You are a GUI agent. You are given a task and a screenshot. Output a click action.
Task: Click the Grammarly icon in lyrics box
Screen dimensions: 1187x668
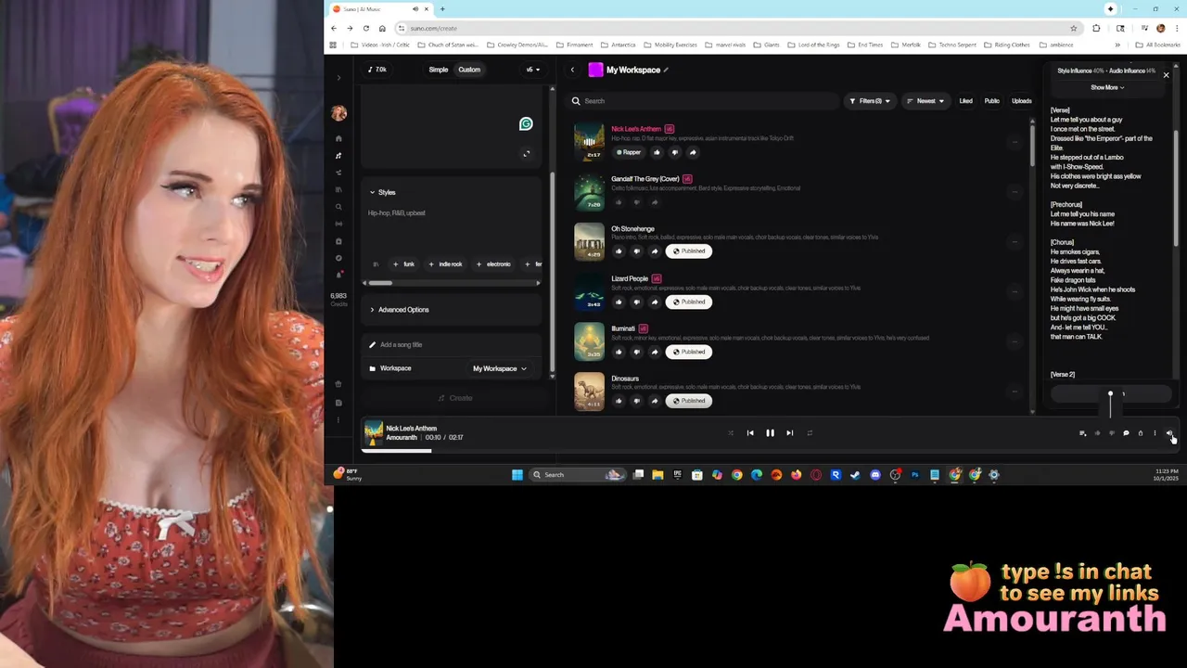click(x=526, y=124)
